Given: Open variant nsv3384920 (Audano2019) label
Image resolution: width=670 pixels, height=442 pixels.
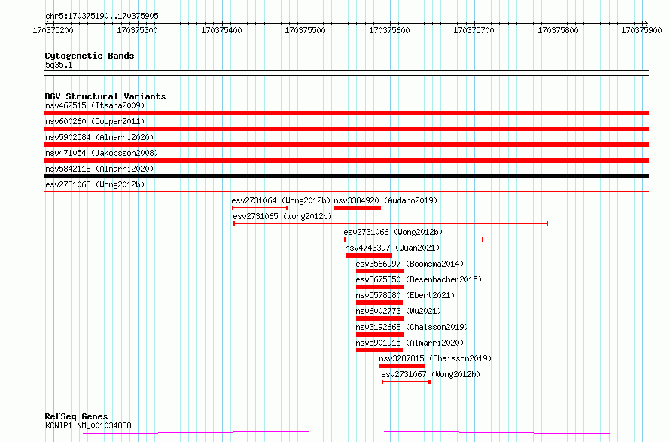Looking at the screenshot, I should [386, 200].
